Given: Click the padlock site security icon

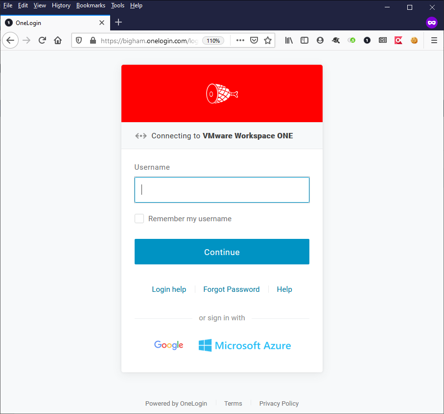Looking at the screenshot, I should point(91,40).
